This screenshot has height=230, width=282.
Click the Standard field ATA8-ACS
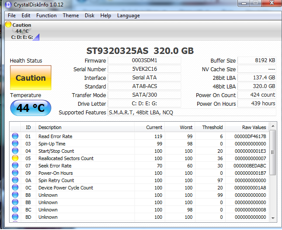(x=144, y=86)
